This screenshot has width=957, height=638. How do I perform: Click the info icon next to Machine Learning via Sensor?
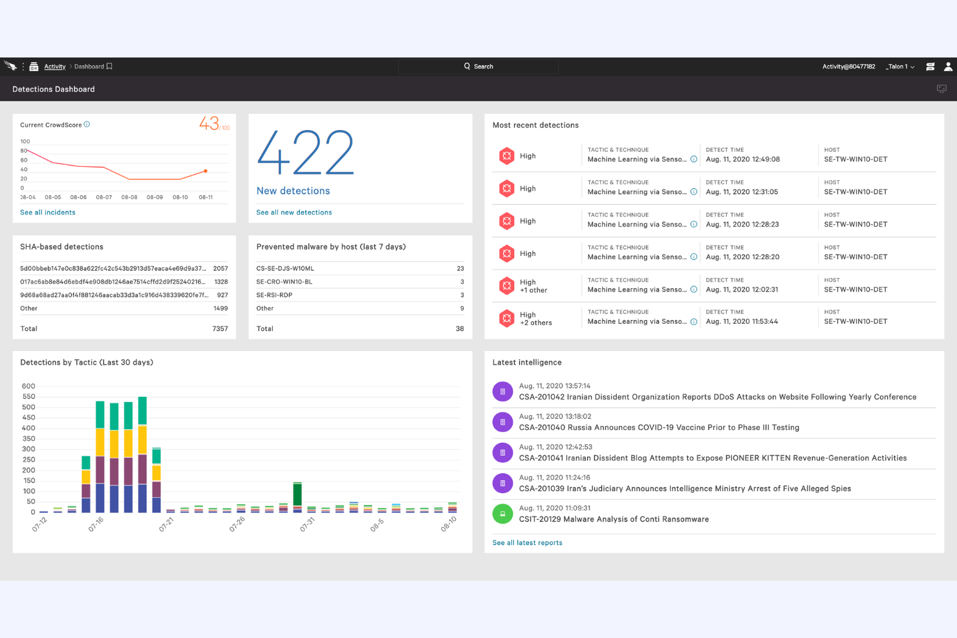tap(693, 160)
